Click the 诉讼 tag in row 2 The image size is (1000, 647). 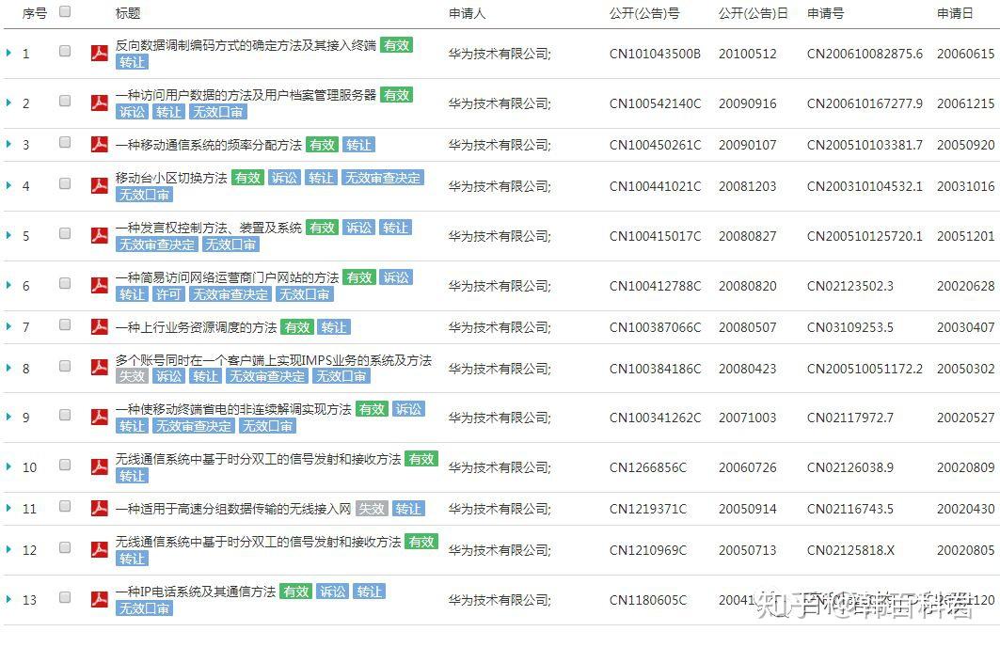coord(132,112)
